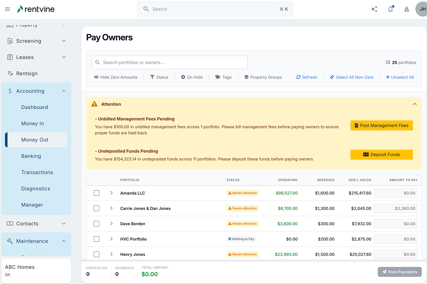Open Banking in the Accounting menu
Screen dimensions: 427x284
[31, 156]
